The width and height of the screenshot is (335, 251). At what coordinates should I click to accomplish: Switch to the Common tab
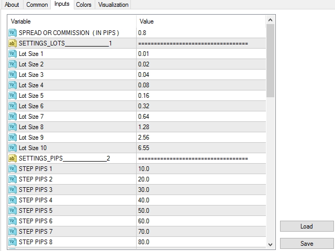coord(37,5)
